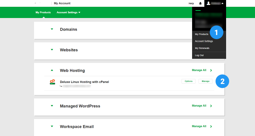Expand the Workspace Email section
This screenshot has width=255, height=136.
(52, 126)
